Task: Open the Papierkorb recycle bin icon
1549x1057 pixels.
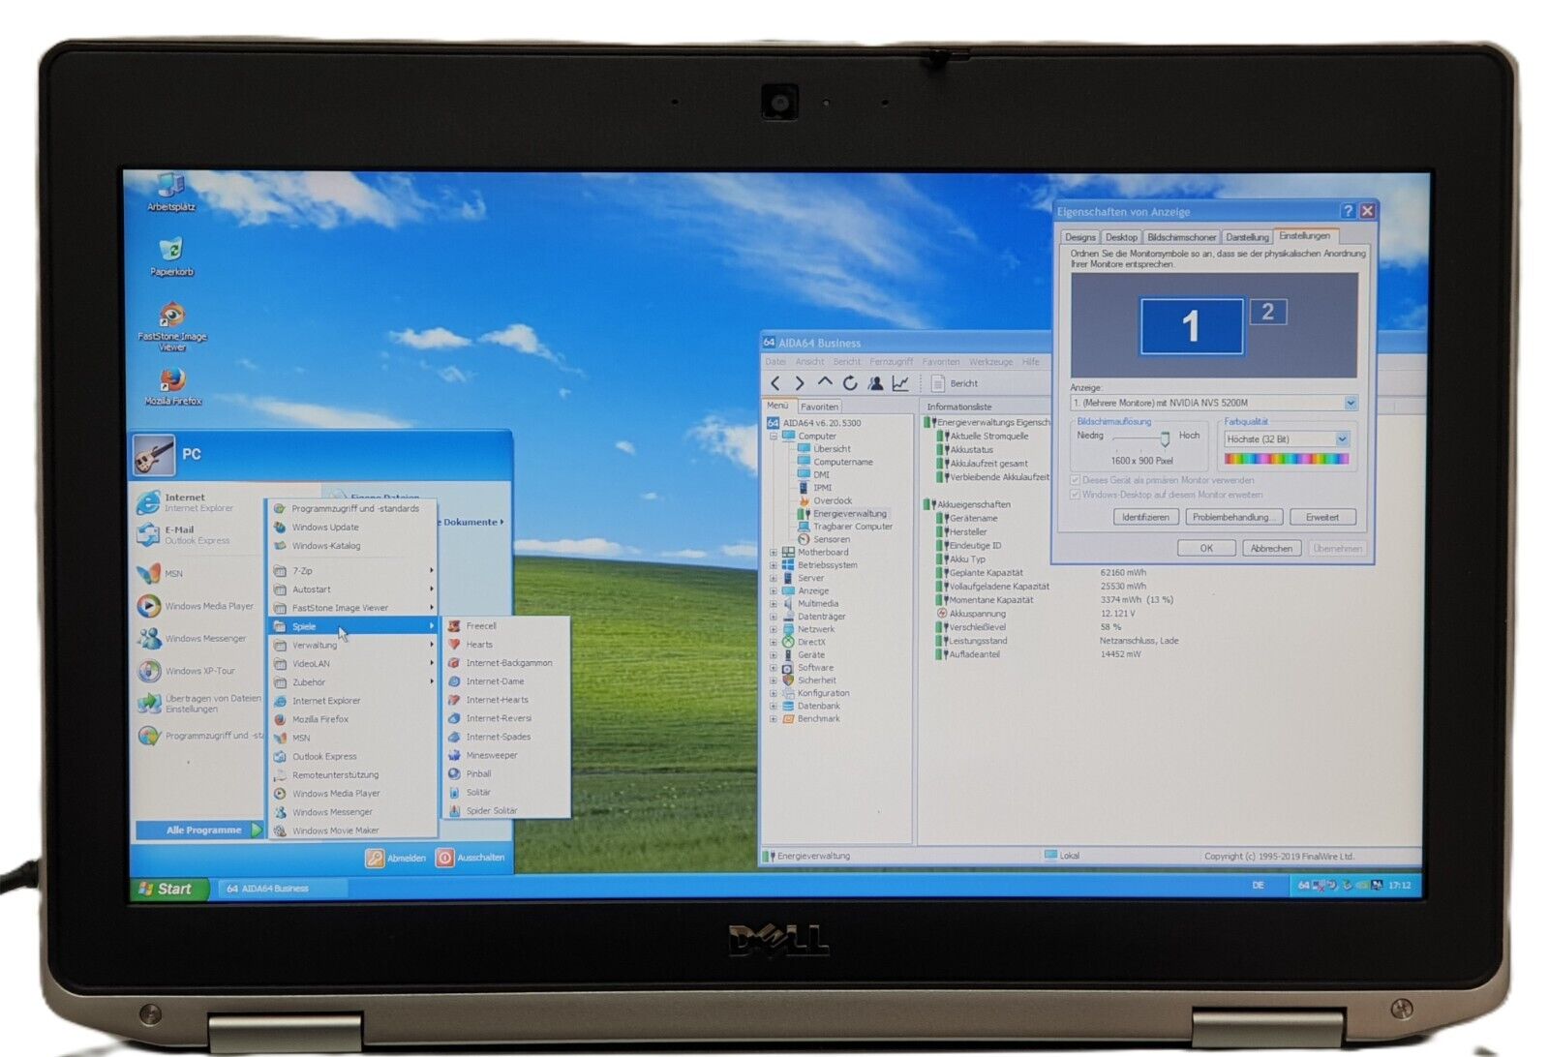Action: coord(170,257)
